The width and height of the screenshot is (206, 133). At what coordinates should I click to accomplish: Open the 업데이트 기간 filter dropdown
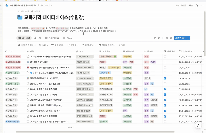pyautogui.click(x=107, y=45)
